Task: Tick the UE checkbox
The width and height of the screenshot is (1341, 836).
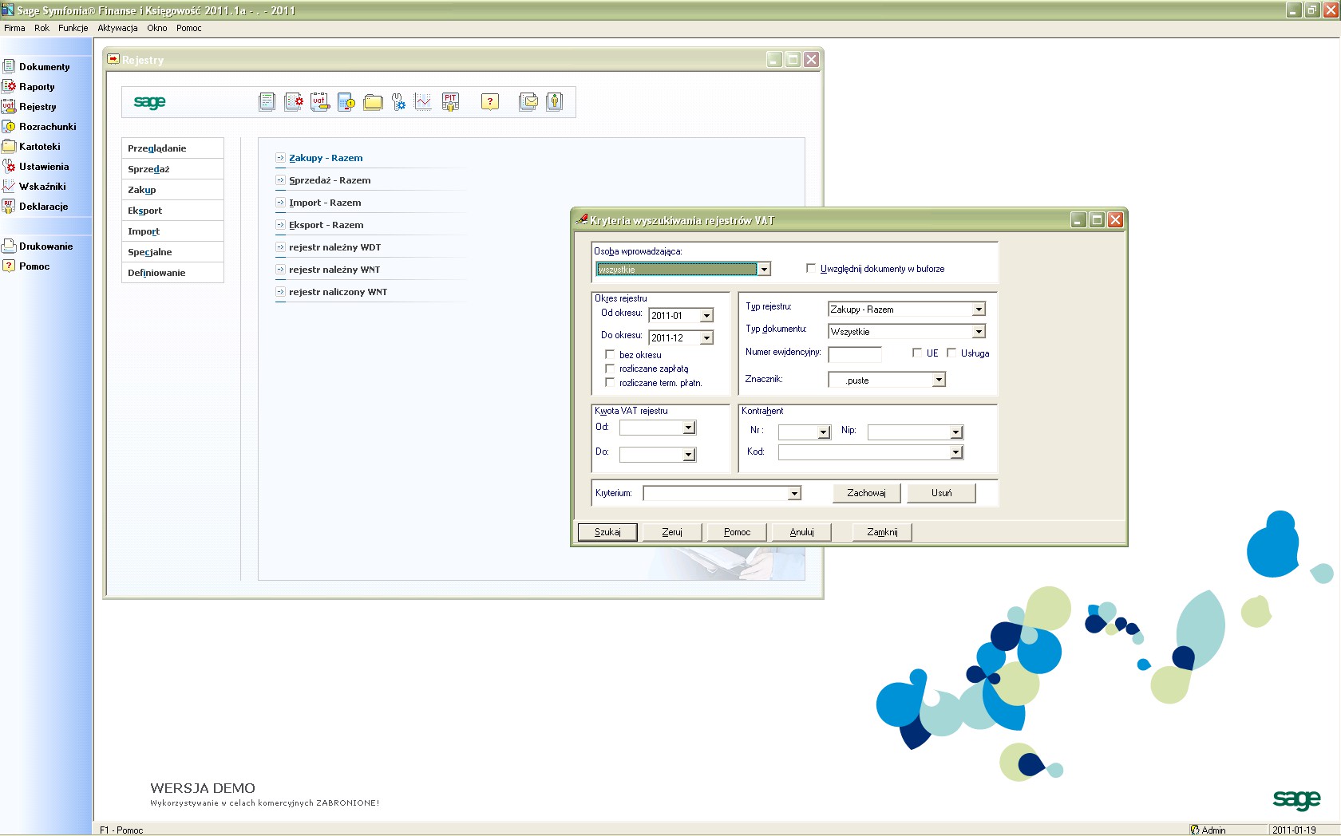Action: 917,353
